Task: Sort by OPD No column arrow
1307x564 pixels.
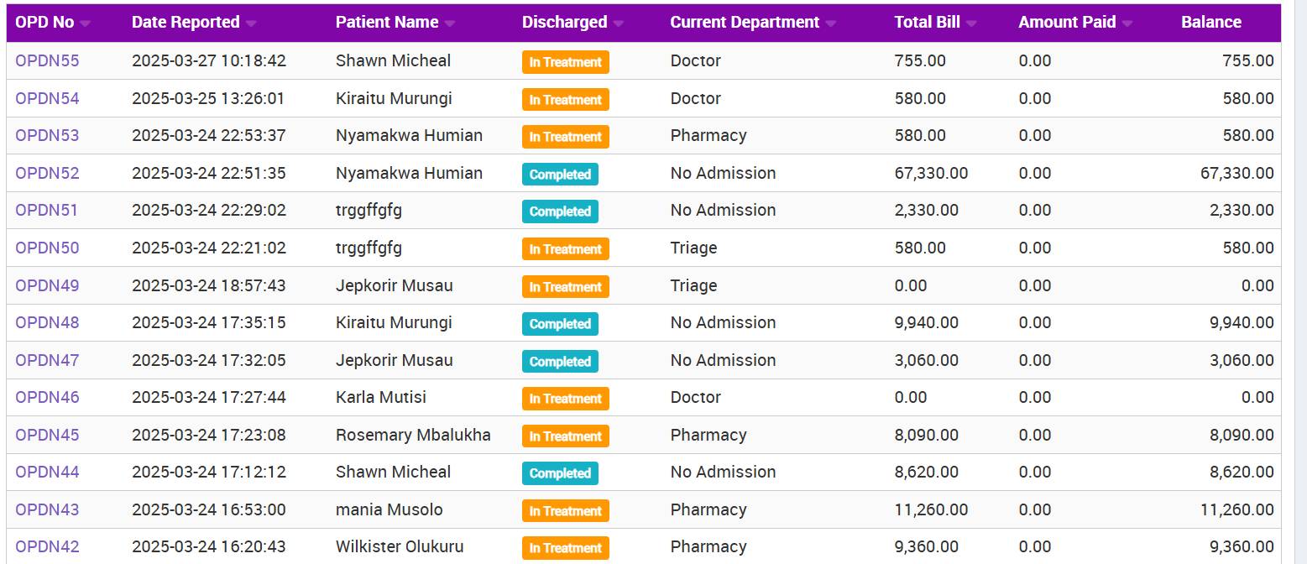Action: point(86,24)
